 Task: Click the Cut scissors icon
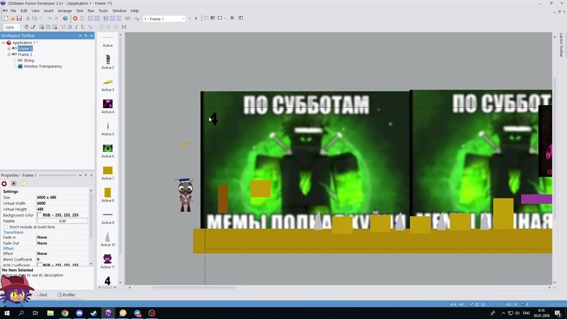tap(27, 18)
